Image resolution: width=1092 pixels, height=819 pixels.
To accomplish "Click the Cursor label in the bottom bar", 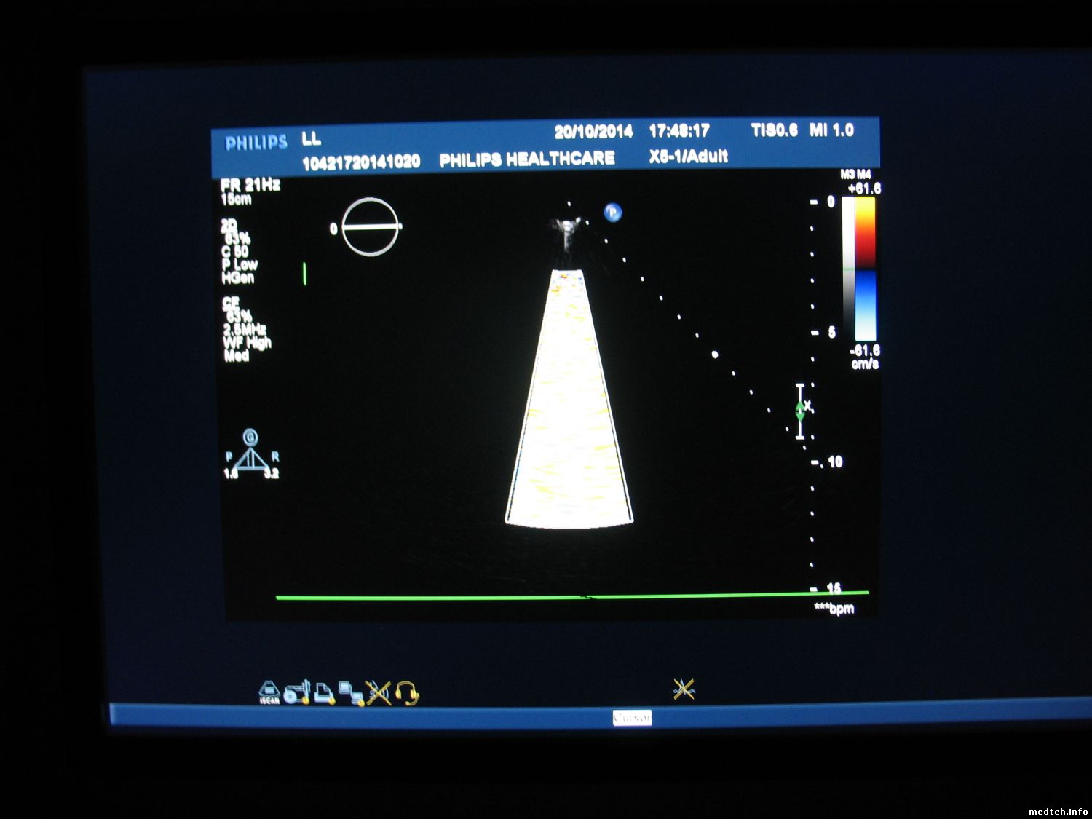I will pos(632,718).
